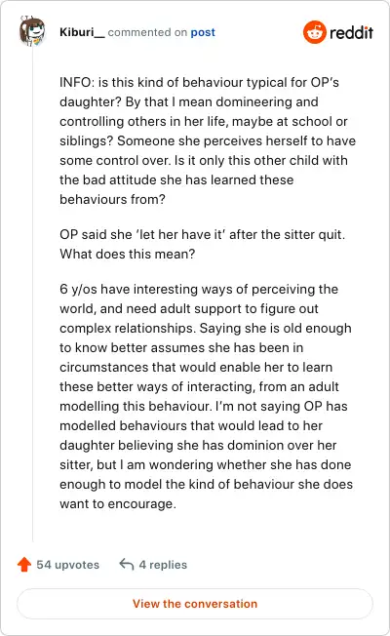Click the reply arrow icon

click(x=127, y=564)
